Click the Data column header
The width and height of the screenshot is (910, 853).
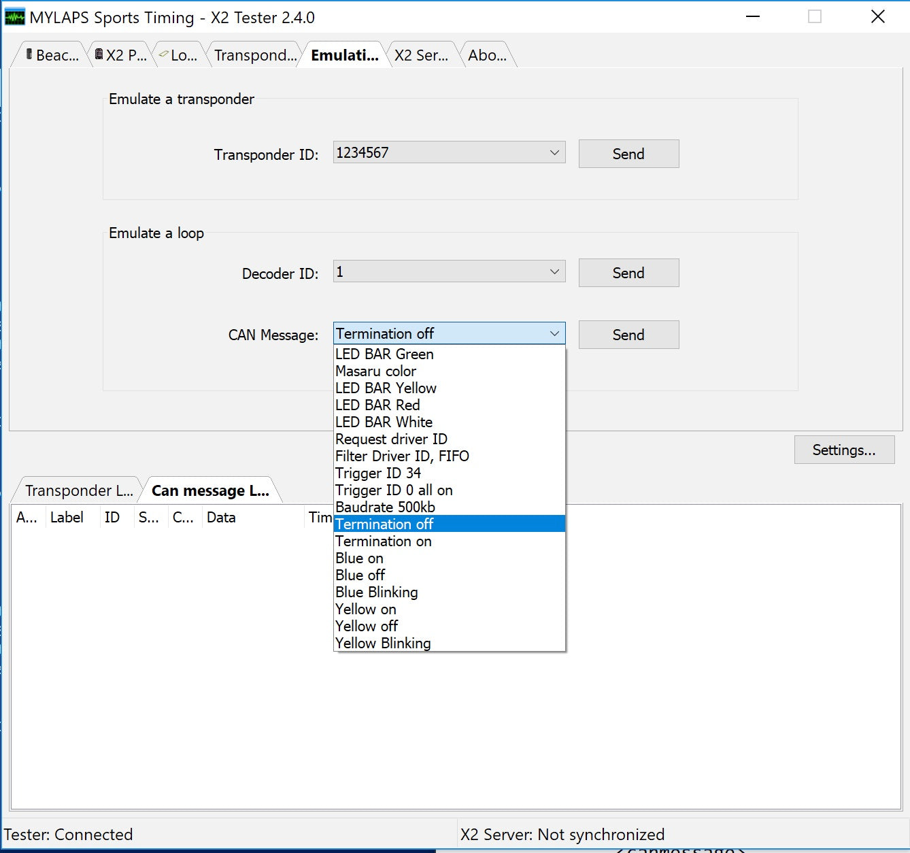click(221, 518)
